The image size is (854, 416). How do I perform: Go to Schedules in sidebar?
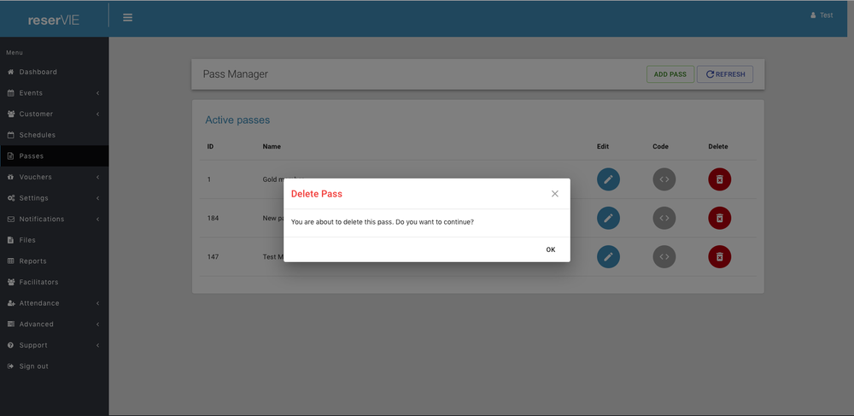click(x=55, y=135)
